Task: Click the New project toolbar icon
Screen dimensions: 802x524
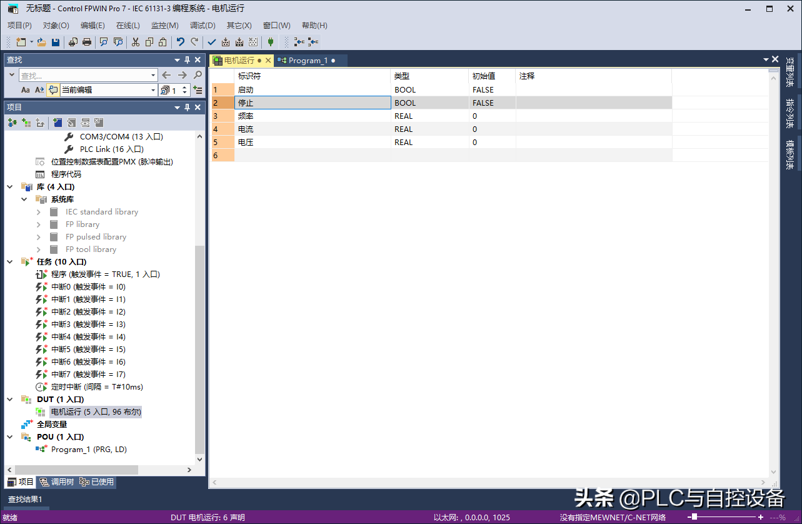Action: point(21,42)
